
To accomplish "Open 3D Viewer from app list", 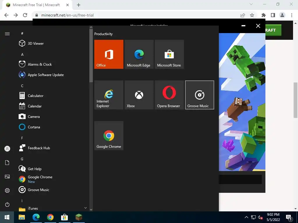I will pos(53,44).
